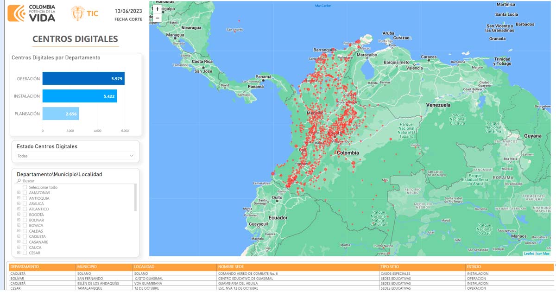This screenshot has height=292, width=556.
Task: Expand the BOGOTA tree node
Action: click(19, 215)
